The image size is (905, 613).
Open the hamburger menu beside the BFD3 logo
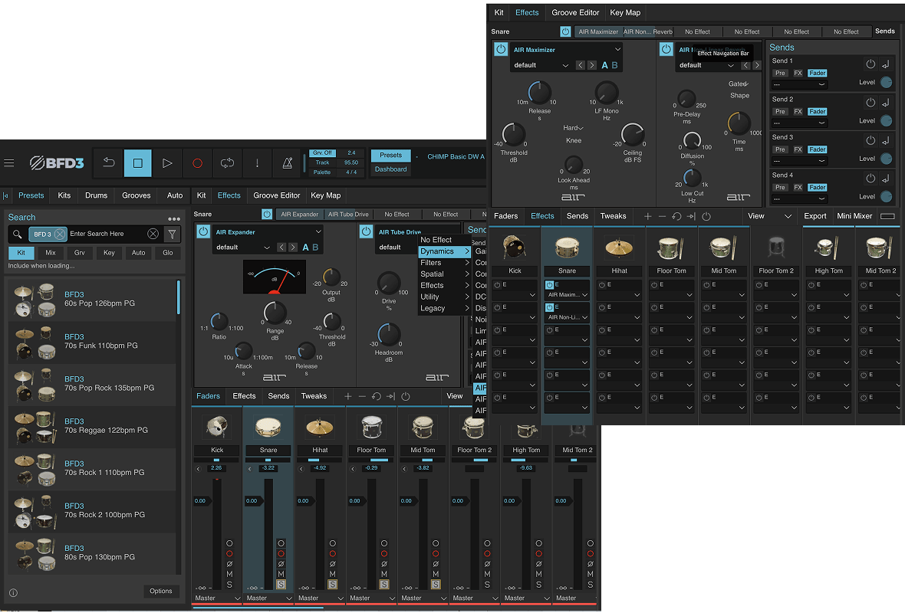(9, 162)
